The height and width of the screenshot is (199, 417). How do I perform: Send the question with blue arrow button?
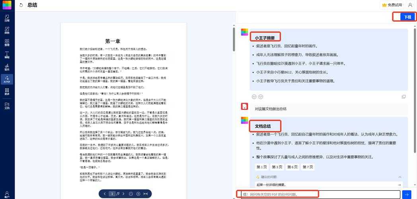(x=406, y=195)
